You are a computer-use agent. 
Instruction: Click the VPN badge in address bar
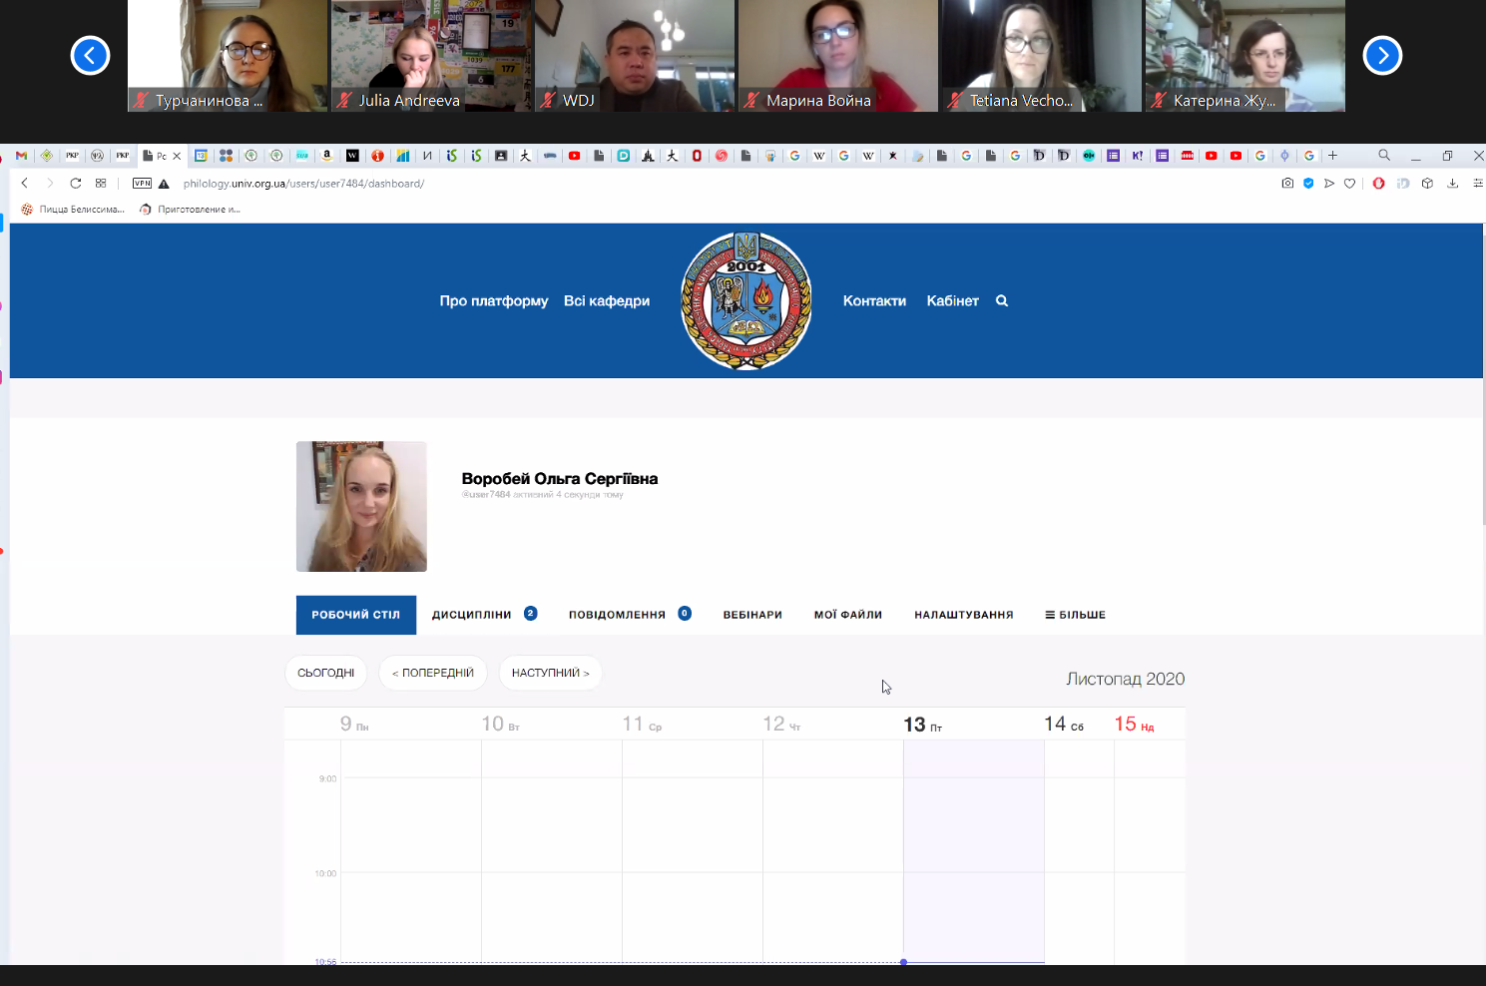142,184
